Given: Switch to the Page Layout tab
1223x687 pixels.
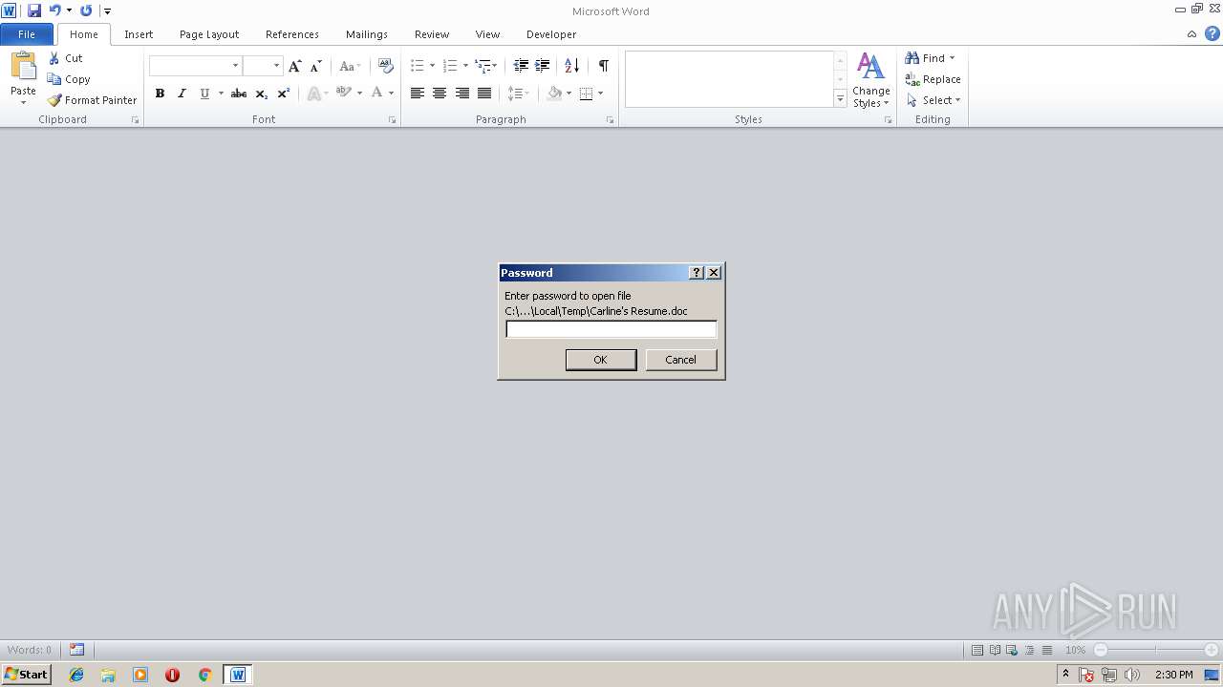Looking at the screenshot, I should (209, 34).
